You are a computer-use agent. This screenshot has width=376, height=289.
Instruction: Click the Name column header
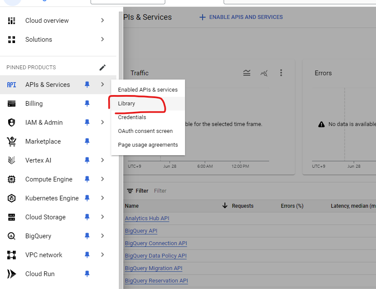pyautogui.click(x=132, y=206)
